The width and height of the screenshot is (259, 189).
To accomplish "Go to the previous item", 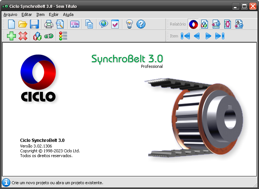I will pyautogui.click(x=196, y=36).
